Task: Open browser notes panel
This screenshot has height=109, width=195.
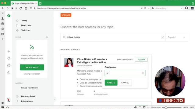Action: (2, 29)
